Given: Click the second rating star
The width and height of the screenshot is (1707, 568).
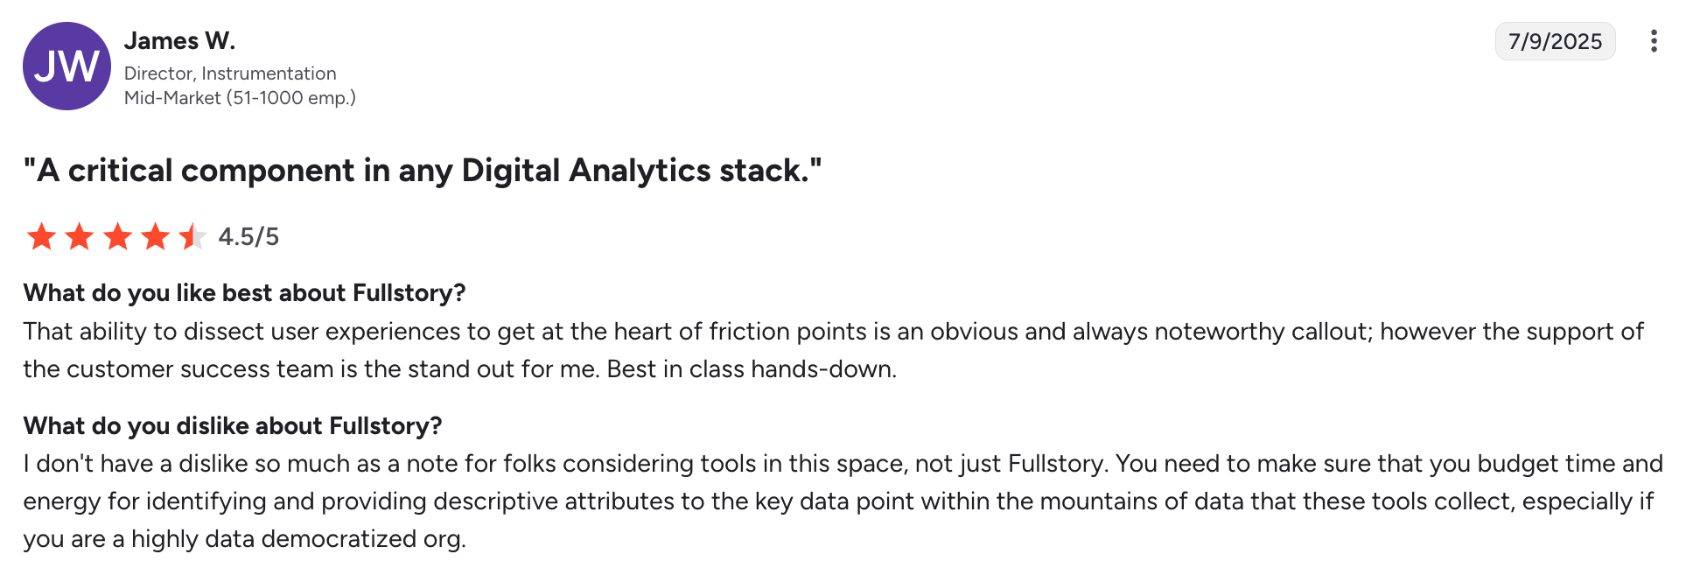Looking at the screenshot, I should point(80,236).
